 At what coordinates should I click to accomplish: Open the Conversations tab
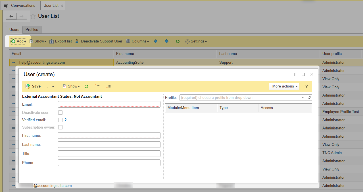tap(20, 5)
